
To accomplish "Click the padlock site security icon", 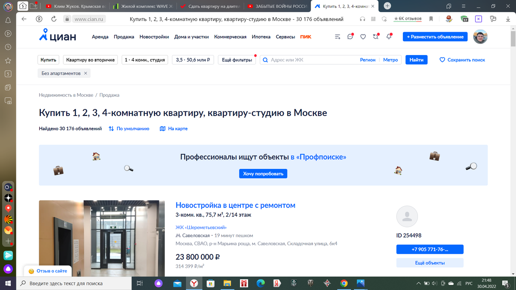I will pos(67,19).
